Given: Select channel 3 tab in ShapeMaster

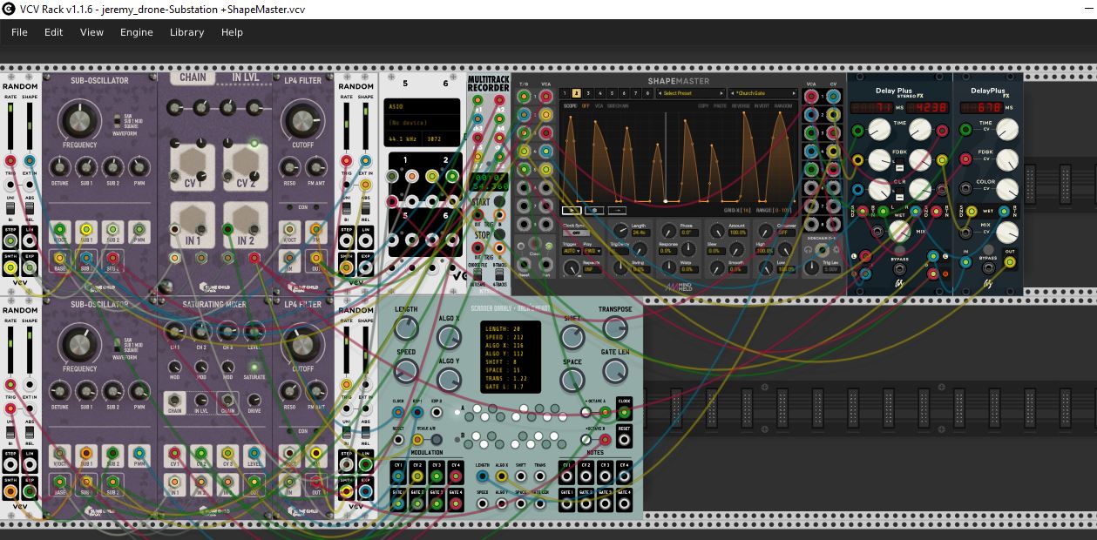Looking at the screenshot, I should 588,93.
